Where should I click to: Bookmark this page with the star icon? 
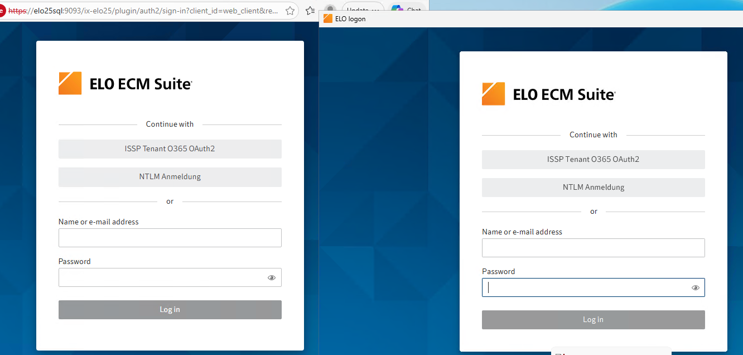tap(290, 11)
